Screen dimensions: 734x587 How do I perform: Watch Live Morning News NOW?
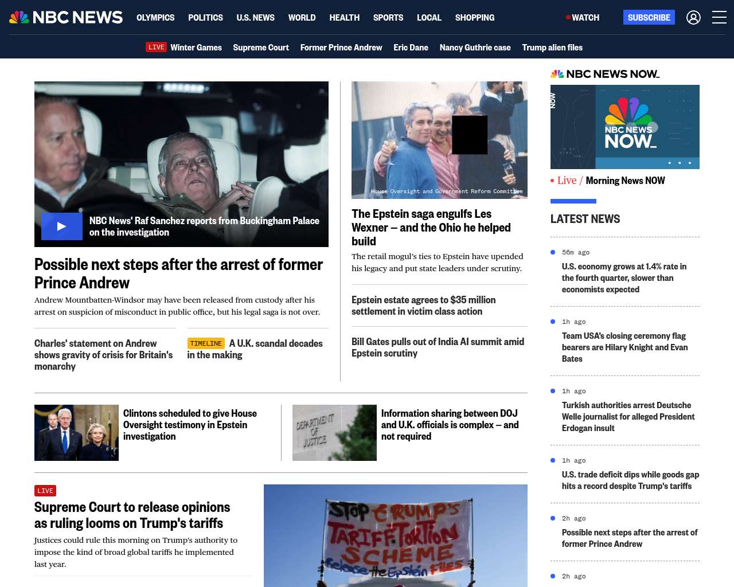pyautogui.click(x=608, y=181)
